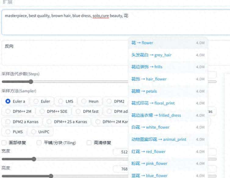Enable 面部修复 face restoration checkbox
This screenshot has width=230, height=178.
point(4,143)
